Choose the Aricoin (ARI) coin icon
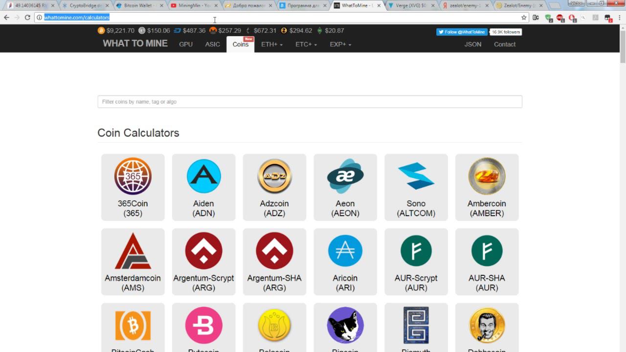Viewport: 626px width, 352px height. [345, 251]
